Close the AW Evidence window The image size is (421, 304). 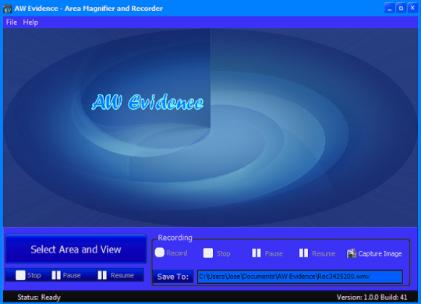[x=412, y=9]
